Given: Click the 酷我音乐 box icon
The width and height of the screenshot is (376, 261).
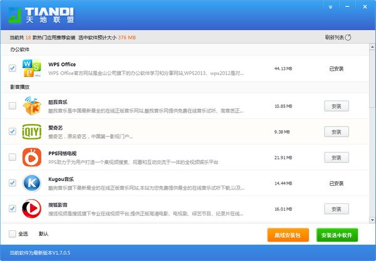Looking at the screenshot, I should [x=32, y=106].
